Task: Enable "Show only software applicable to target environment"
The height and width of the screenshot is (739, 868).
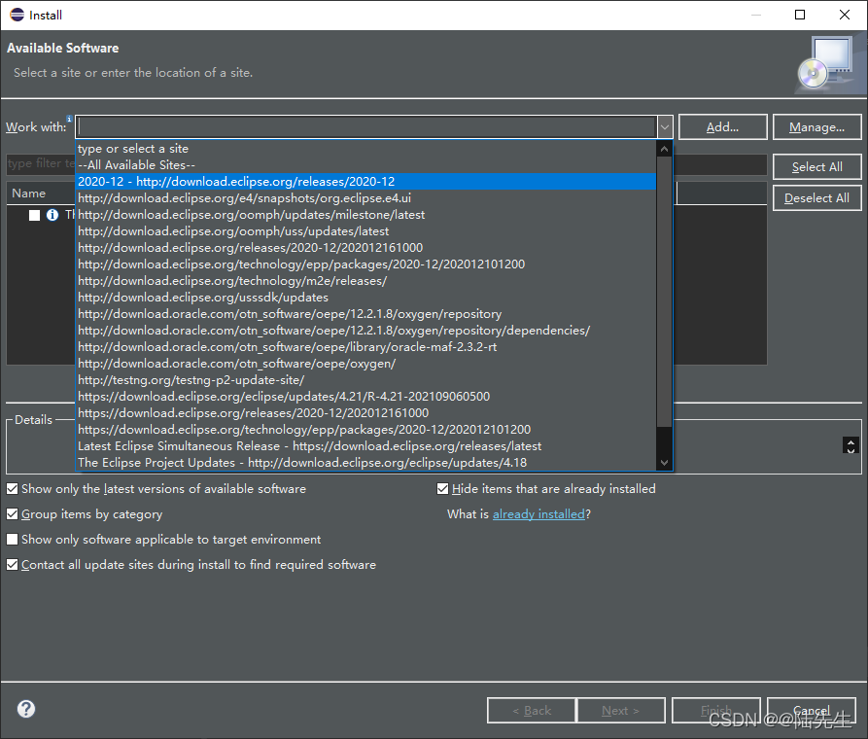Action: coord(12,539)
